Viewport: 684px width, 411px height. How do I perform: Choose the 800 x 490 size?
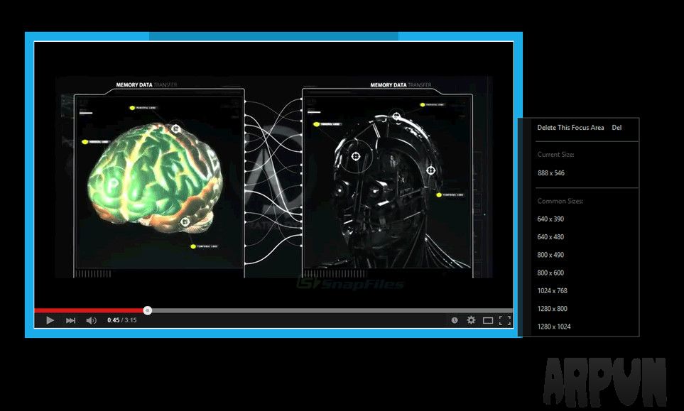(x=550, y=255)
